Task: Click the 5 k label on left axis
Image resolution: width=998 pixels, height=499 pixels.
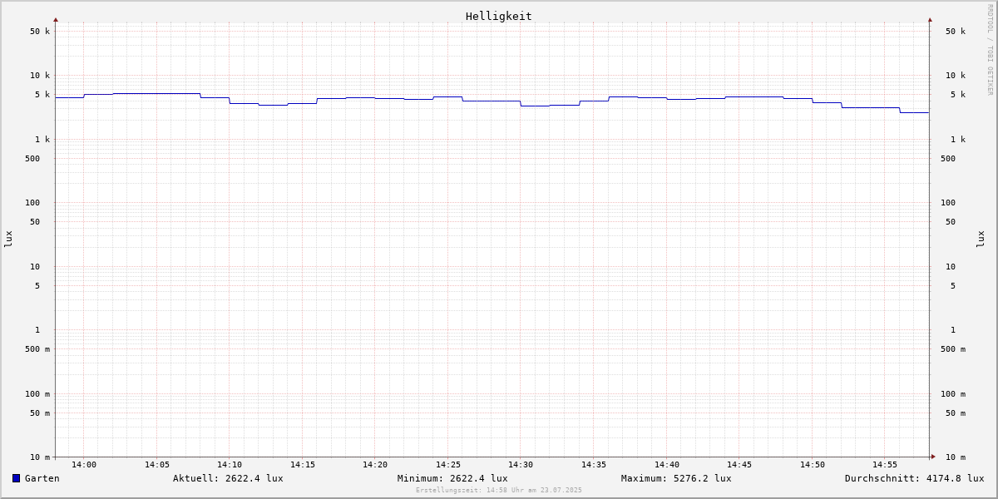Action: (42, 95)
